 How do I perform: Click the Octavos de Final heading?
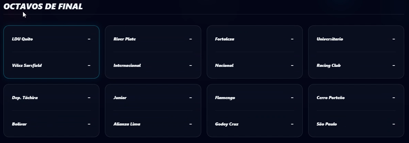pos(43,7)
